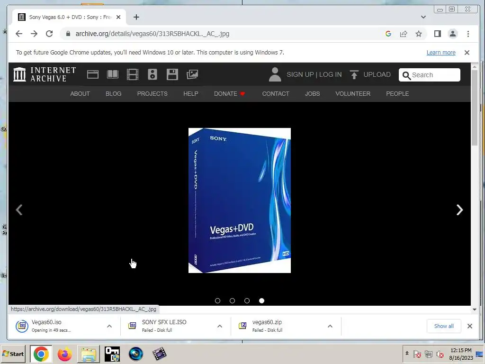Show hidden system tray icons
The width and height of the screenshot is (485, 364).
(x=407, y=354)
